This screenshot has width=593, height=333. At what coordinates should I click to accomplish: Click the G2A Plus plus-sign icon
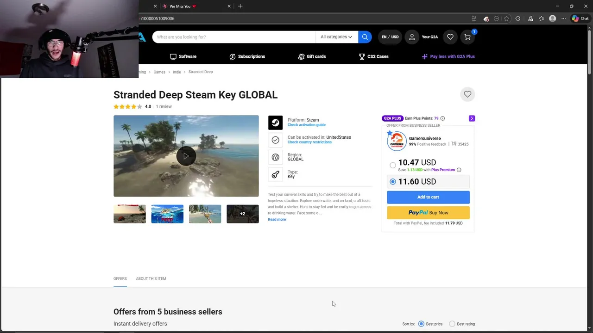pyautogui.click(x=424, y=56)
